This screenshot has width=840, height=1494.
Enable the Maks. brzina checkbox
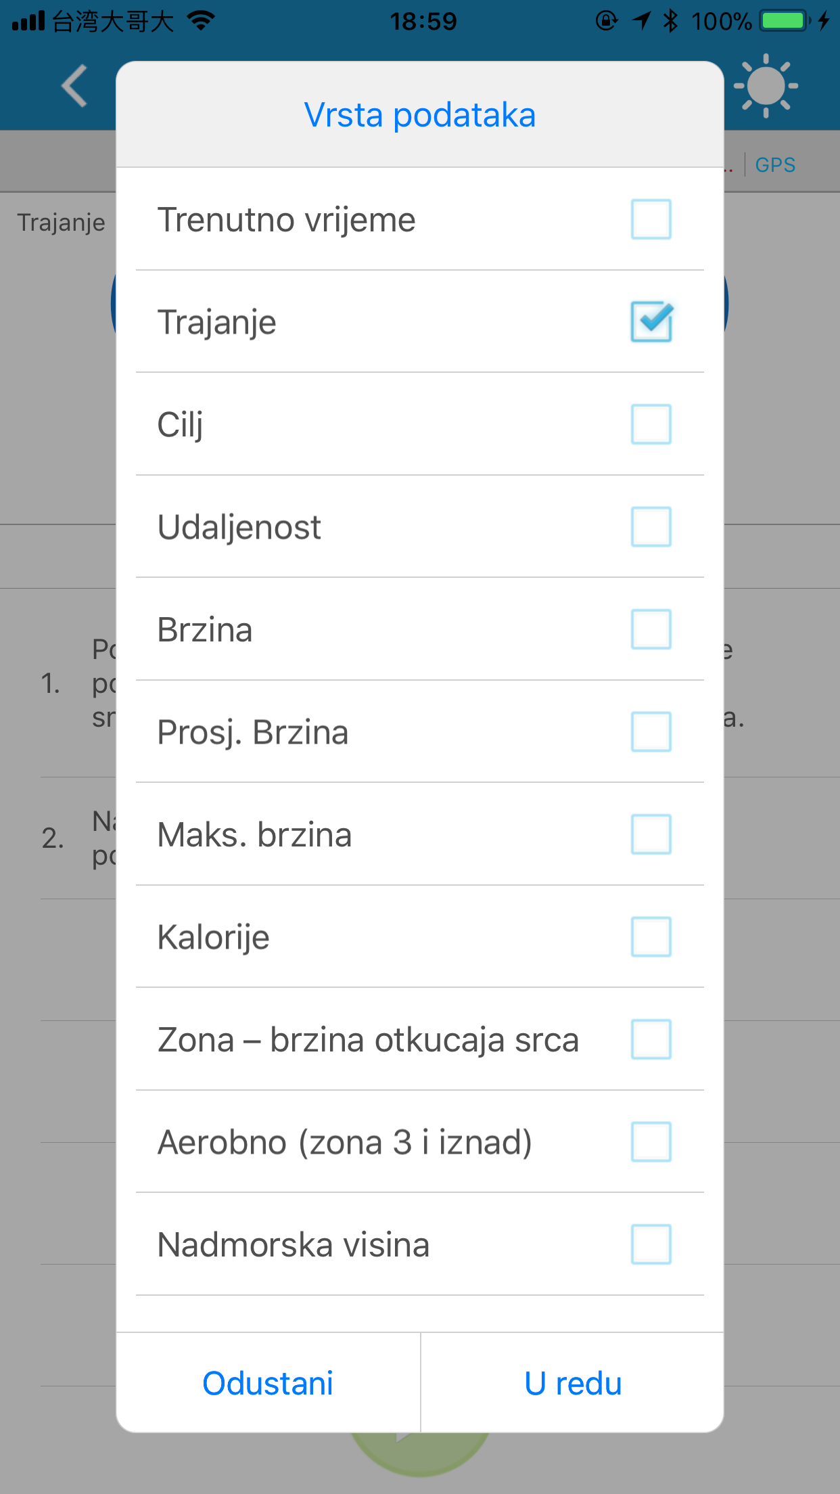pos(651,834)
